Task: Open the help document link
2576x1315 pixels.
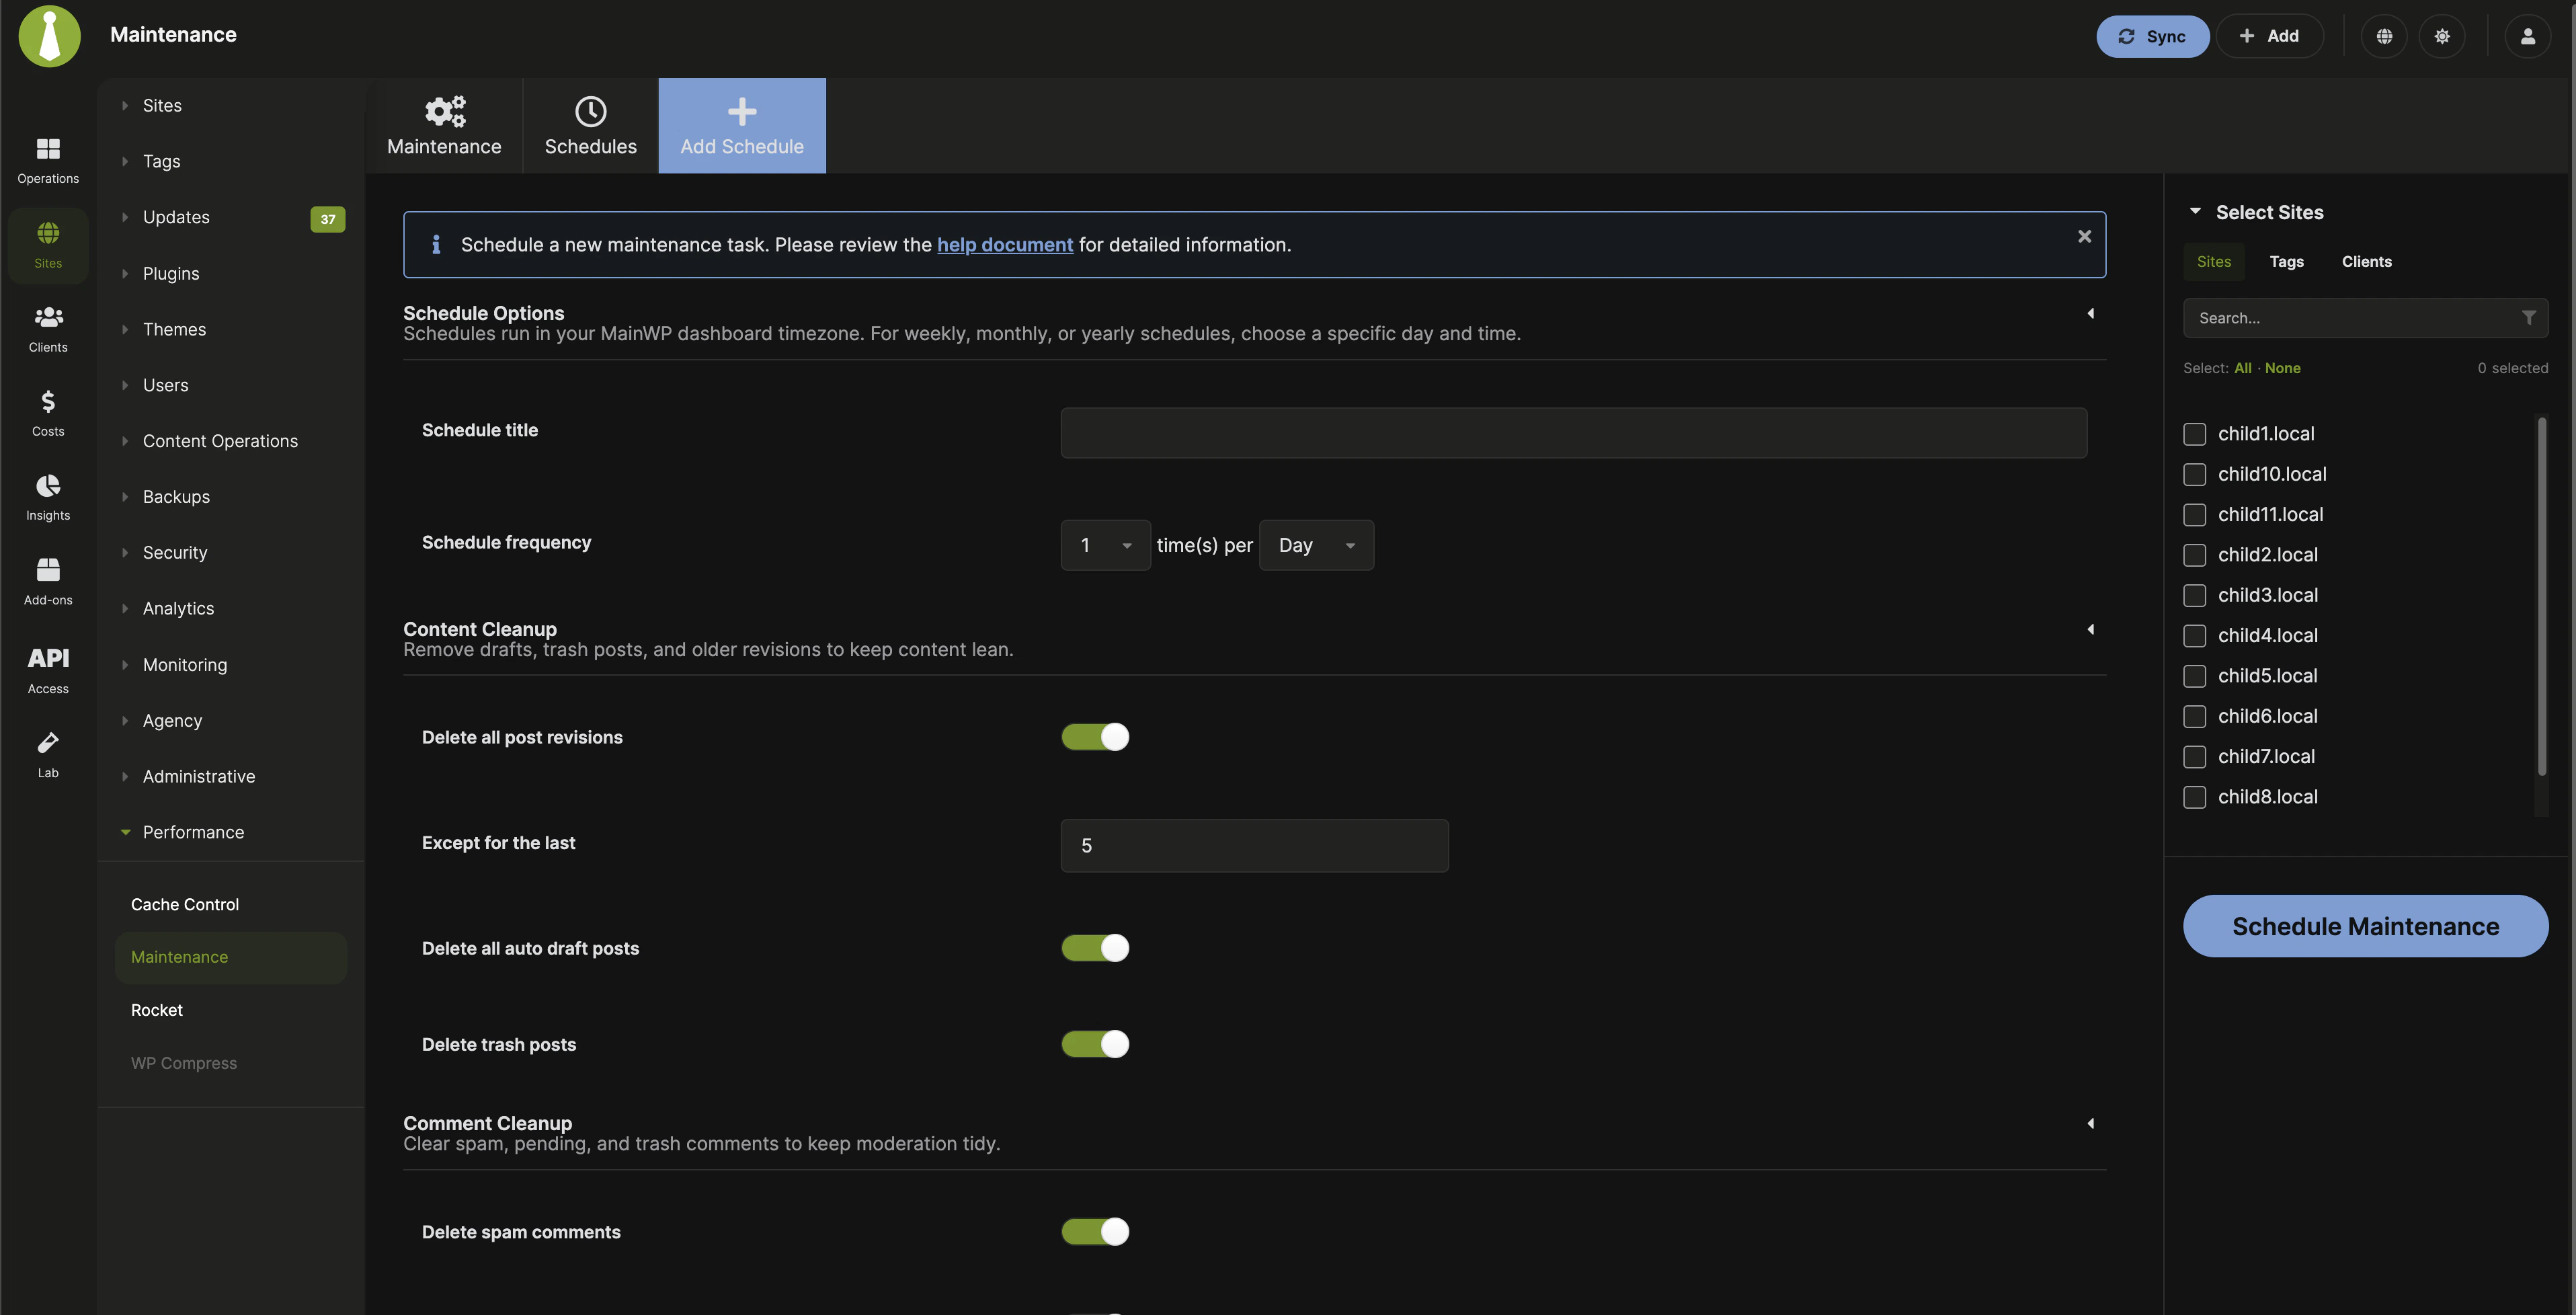Action: (x=1005, y=244)
